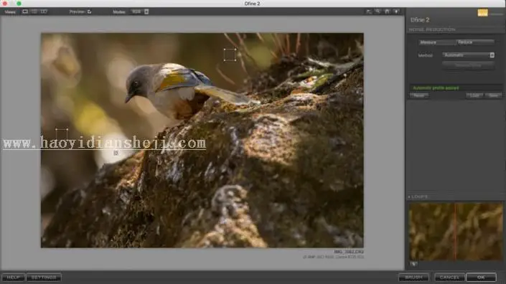Viewport: 506px width, 284px height.
Task: Choose side-by-side preview view icon
Action: pyautogui.click(x=44, y=11)
